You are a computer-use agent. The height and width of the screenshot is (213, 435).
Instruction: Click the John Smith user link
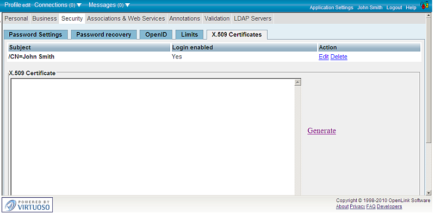tap(370, 8)
